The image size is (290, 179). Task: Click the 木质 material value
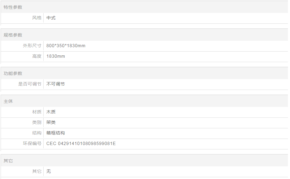point(51,112)
